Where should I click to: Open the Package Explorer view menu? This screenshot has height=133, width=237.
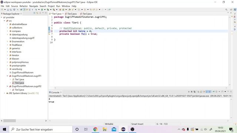tap(40, 13)
